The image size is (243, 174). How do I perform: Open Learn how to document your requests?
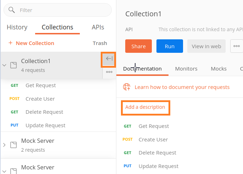(x=182, y=87)
